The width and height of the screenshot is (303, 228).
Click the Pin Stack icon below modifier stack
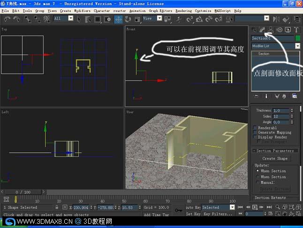pyautogui.click(x=256, y=96)
